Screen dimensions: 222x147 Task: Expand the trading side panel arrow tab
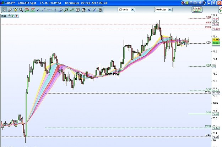[x=220, y=10]
